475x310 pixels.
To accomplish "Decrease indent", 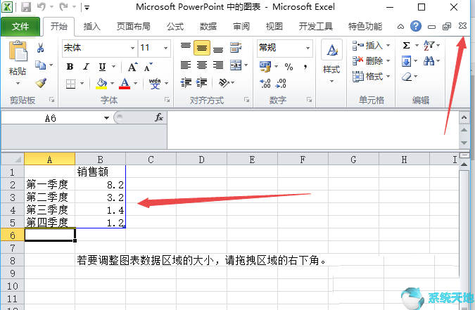I will tap(186, 83).
